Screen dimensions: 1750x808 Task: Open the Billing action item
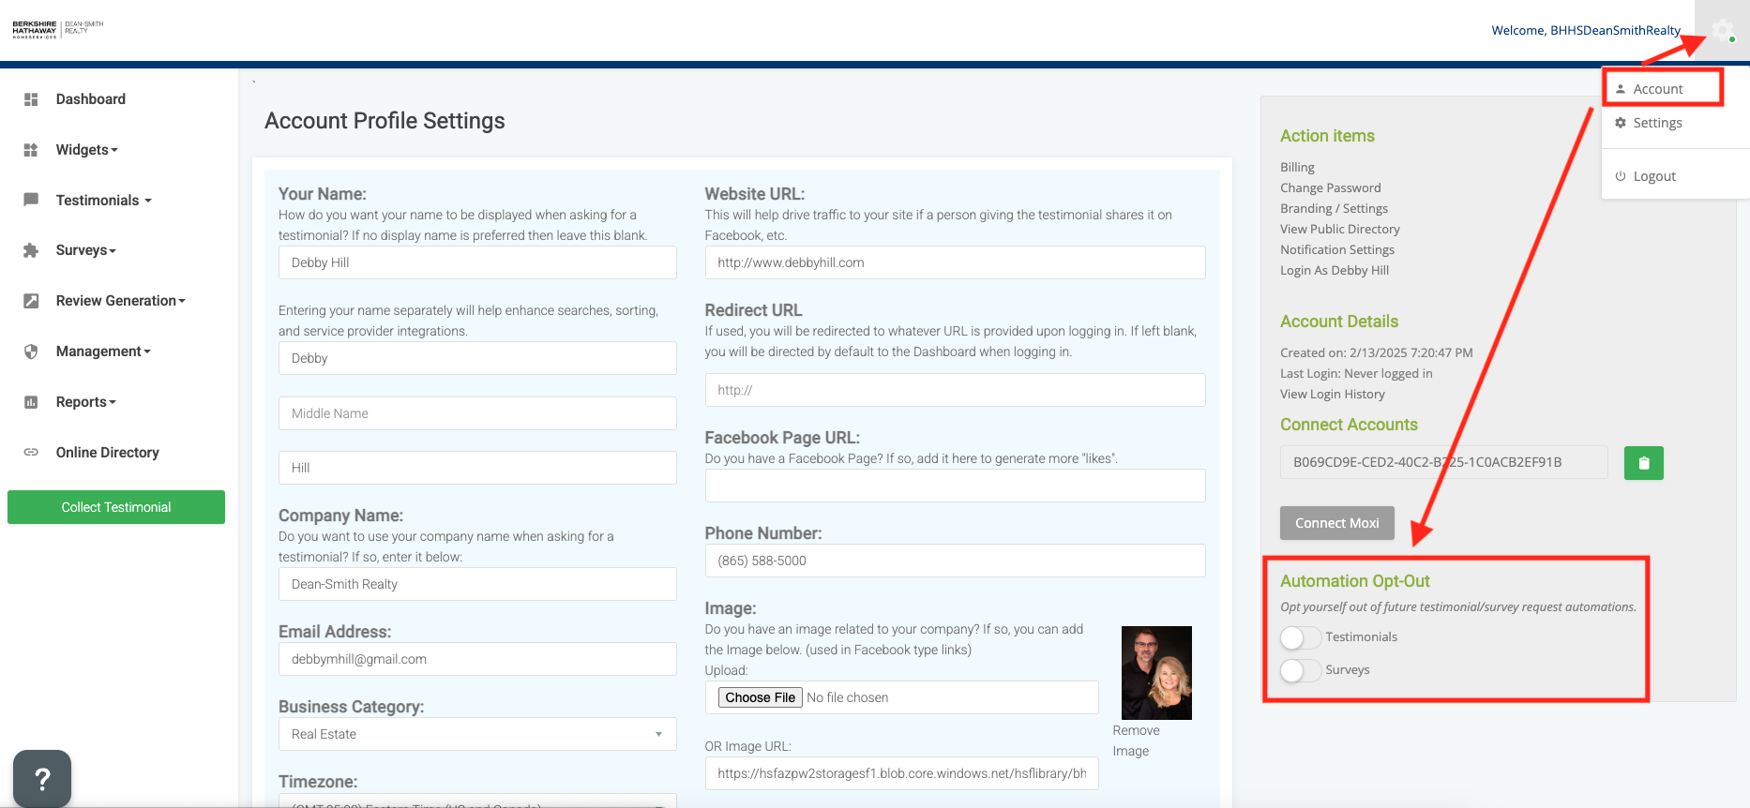coord(1297,167)
